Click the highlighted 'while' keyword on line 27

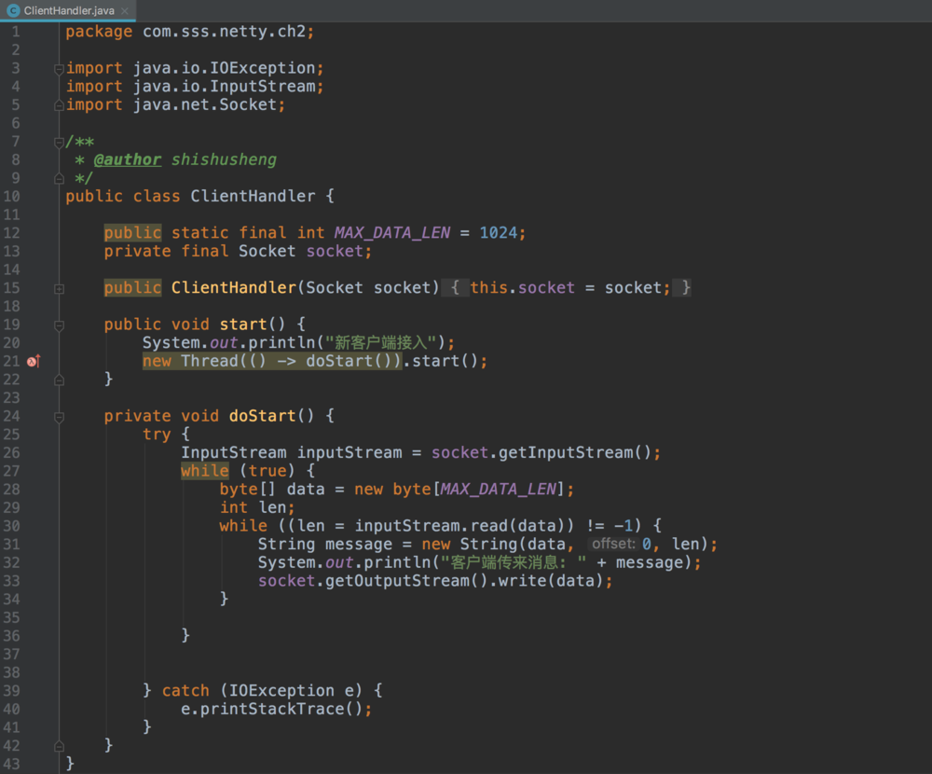point(204,471)
